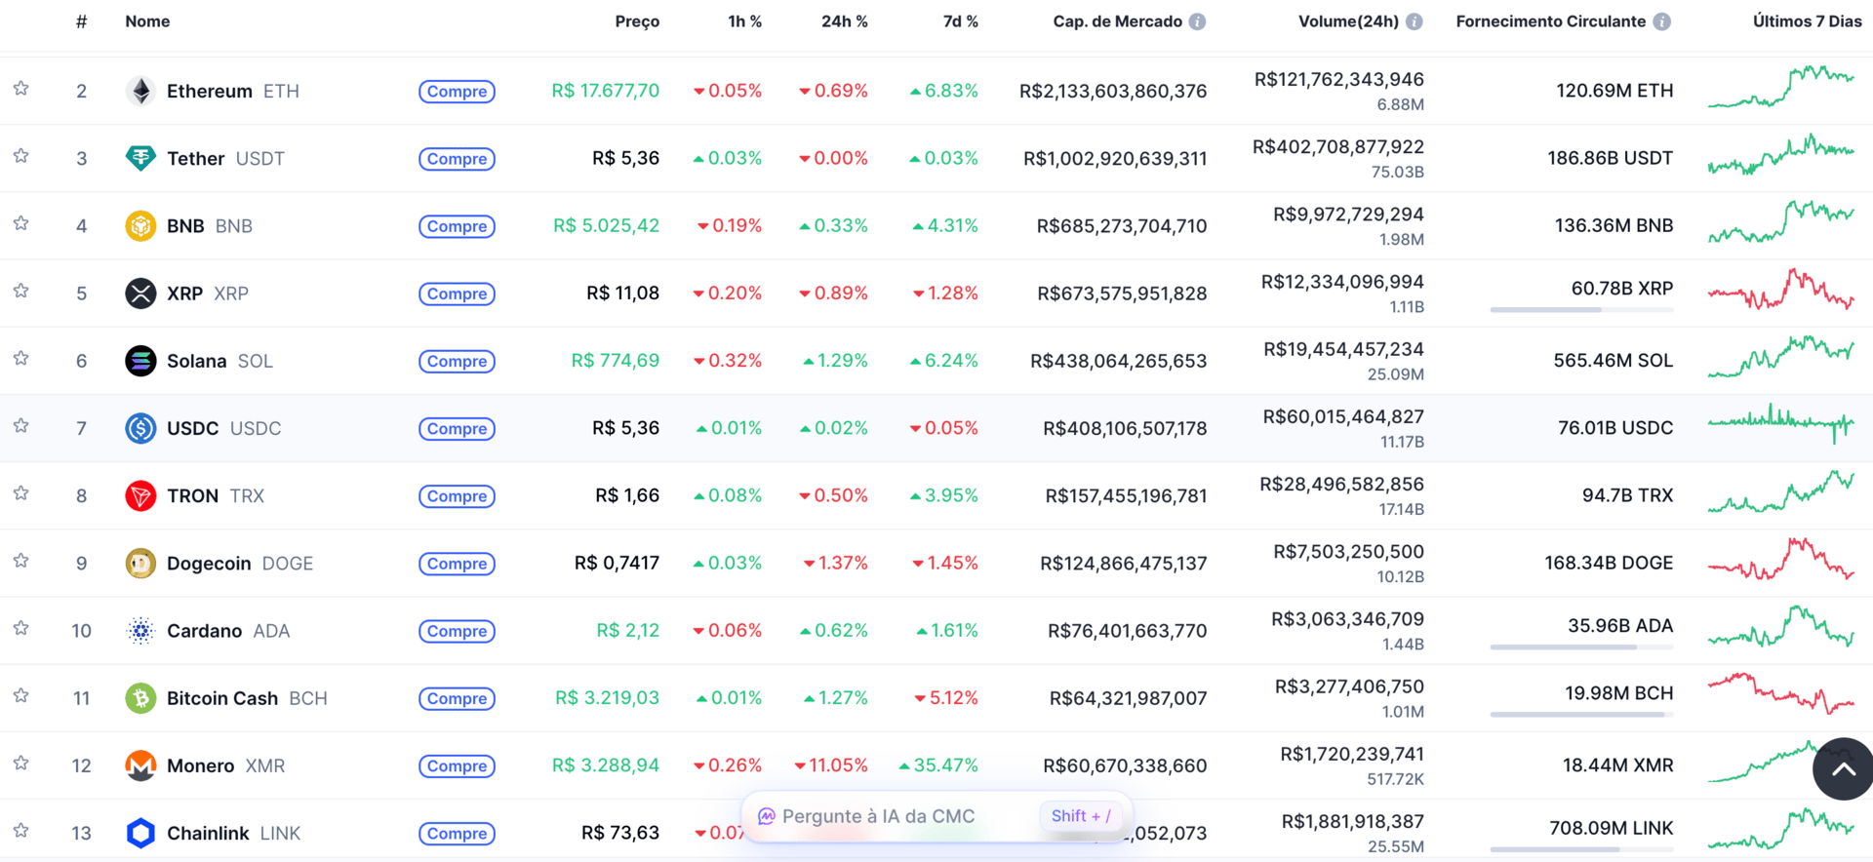
Task: Click the back-to-top arrow button
Action: pos(1843,769)
